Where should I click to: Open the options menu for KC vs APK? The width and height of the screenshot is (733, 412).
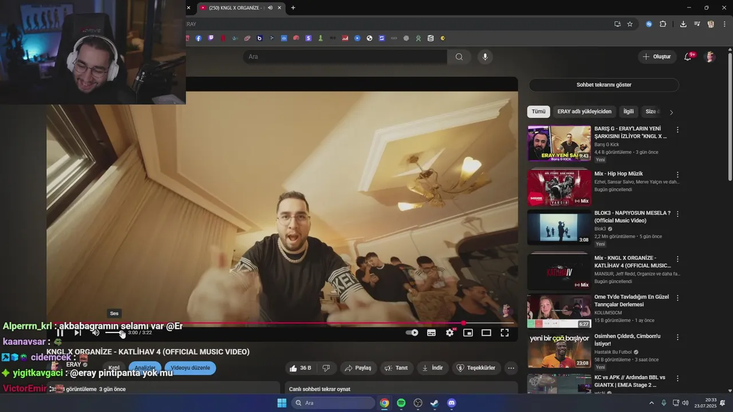click(x=677, y=379)
